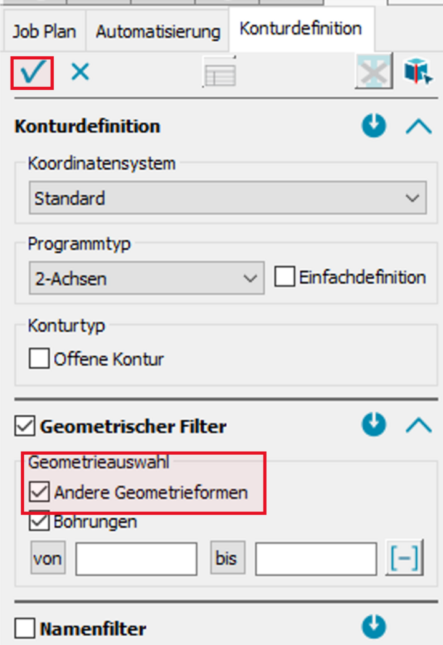Tick the Offene Kontur checkbox
443x645 pixels.
(x=39, y=359)
